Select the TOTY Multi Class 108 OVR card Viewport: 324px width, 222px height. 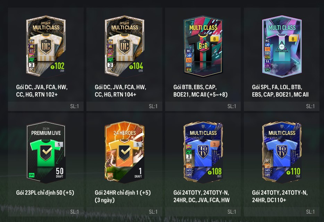click(203, 152)
